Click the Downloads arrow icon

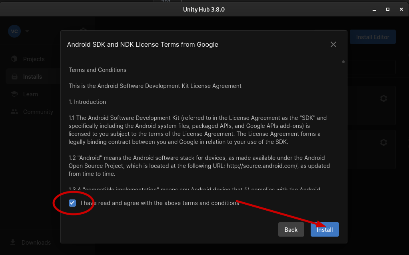pos(13,242)
